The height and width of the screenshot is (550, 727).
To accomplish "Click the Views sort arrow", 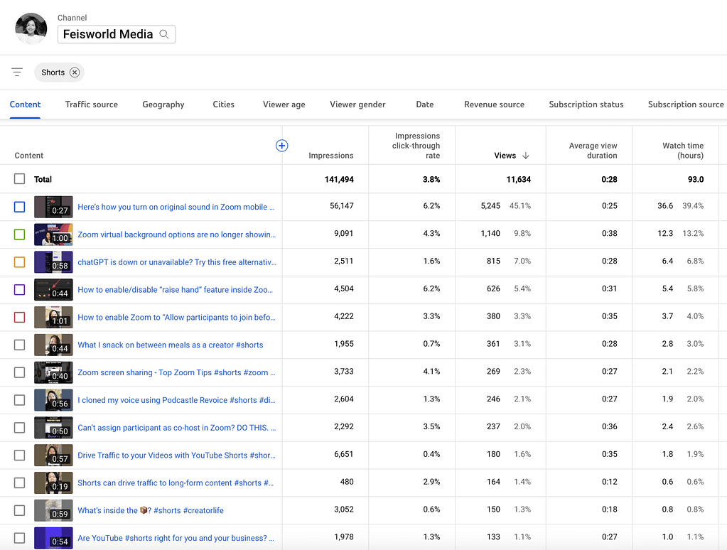I will (x=526, y=156).
